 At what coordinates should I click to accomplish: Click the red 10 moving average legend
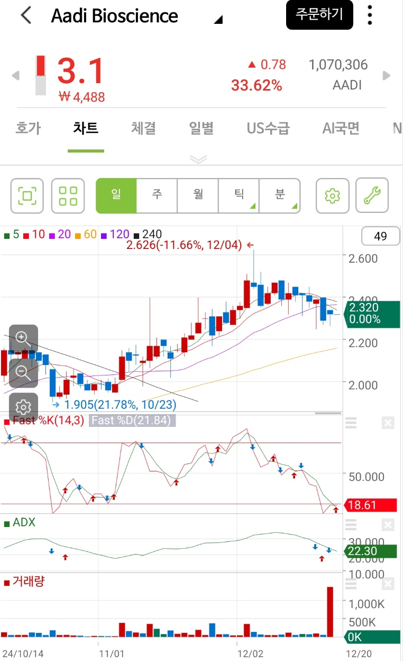34,234
